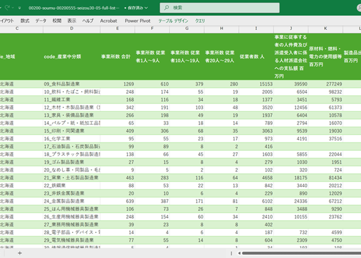This screenshot has height=258, width=361.
Task: Click the 事業所数 従業者10人～19人 header cell
Action: (187, 57)
